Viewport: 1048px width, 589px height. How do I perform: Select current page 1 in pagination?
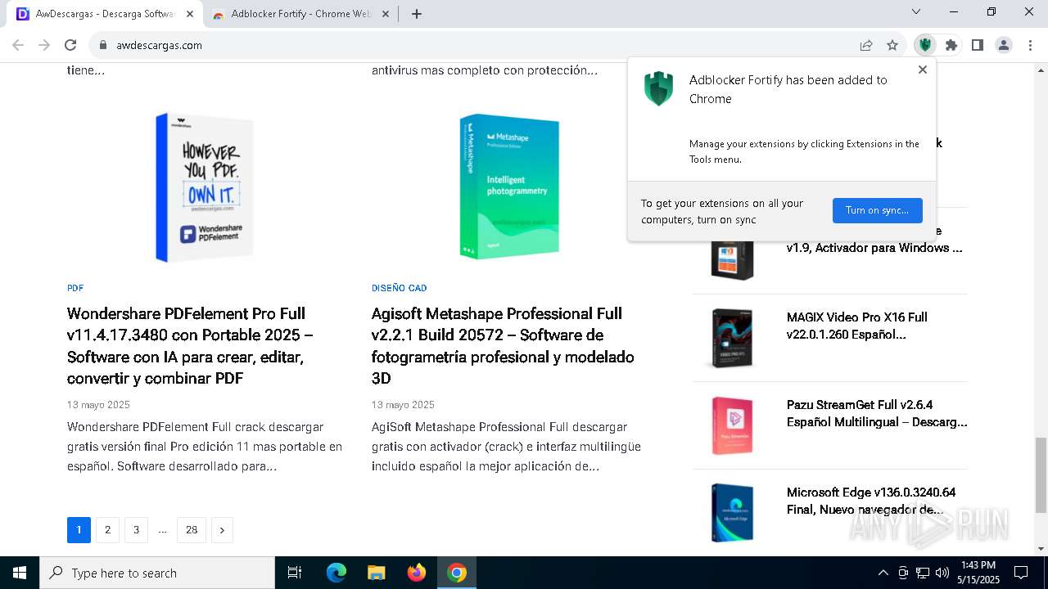point(79,530)
